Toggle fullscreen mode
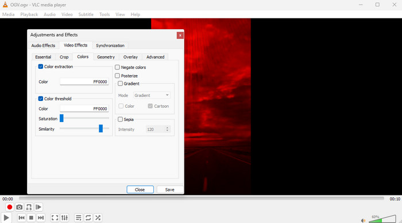 pos(55,218)
